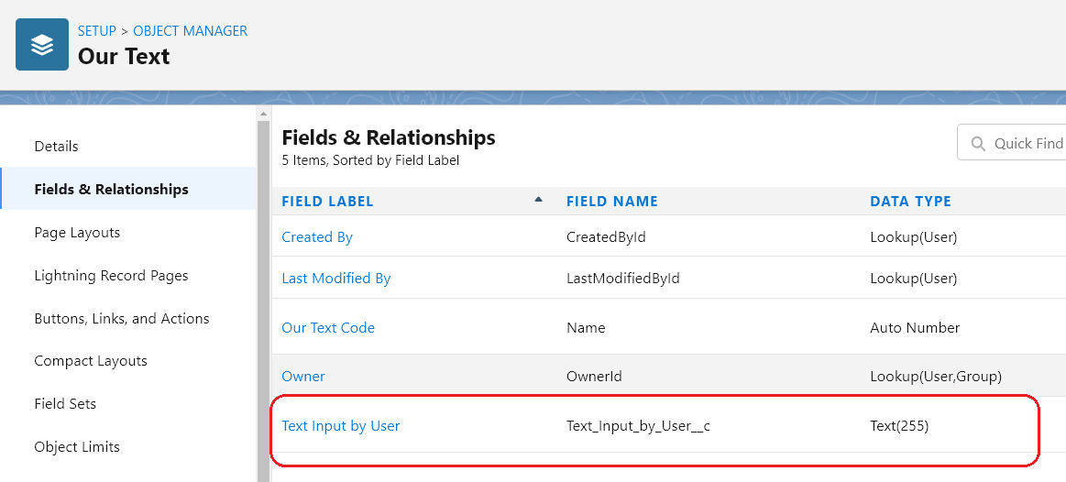The image size is (1066, 482).
Task: Click the Quick Find magnifier icon
Action: pyautogui.click(x=978, y=144)
